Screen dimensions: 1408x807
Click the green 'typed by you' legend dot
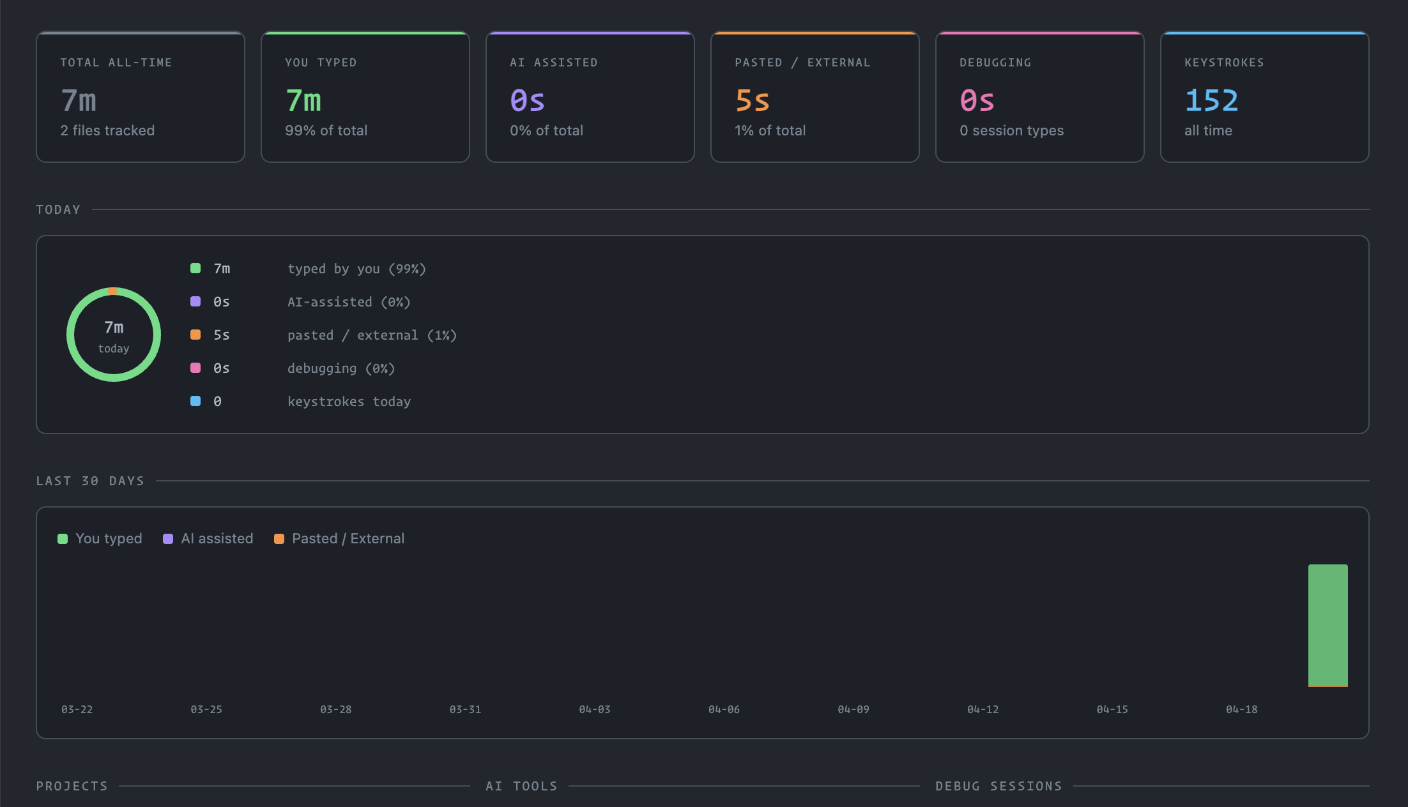click(195, 268)
